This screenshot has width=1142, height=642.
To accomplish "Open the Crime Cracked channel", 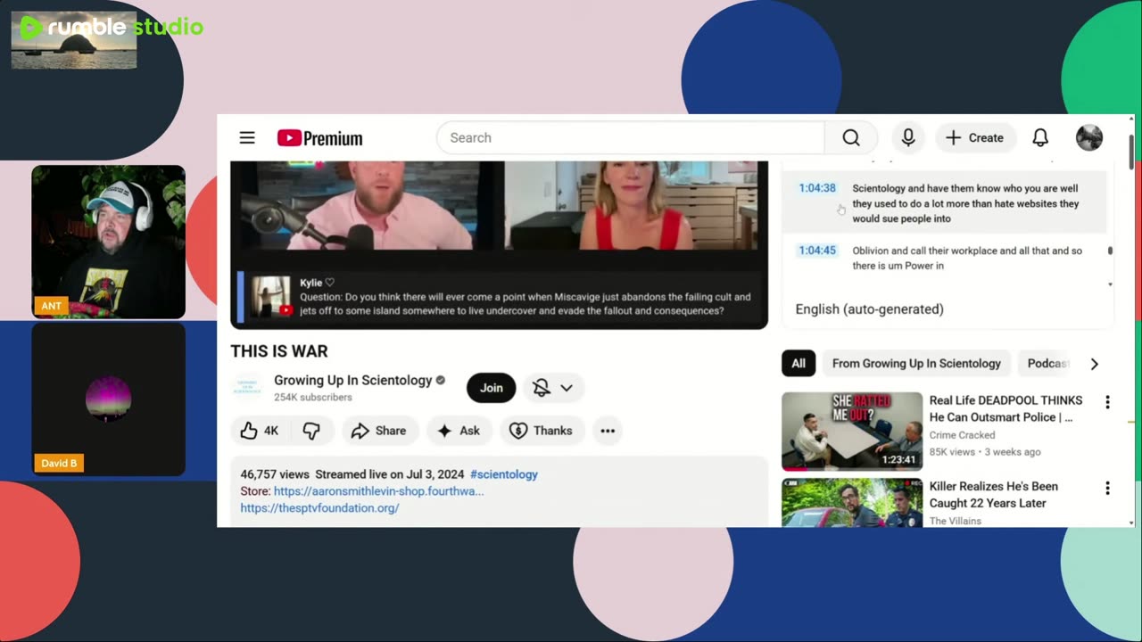I will click(962, 435).
